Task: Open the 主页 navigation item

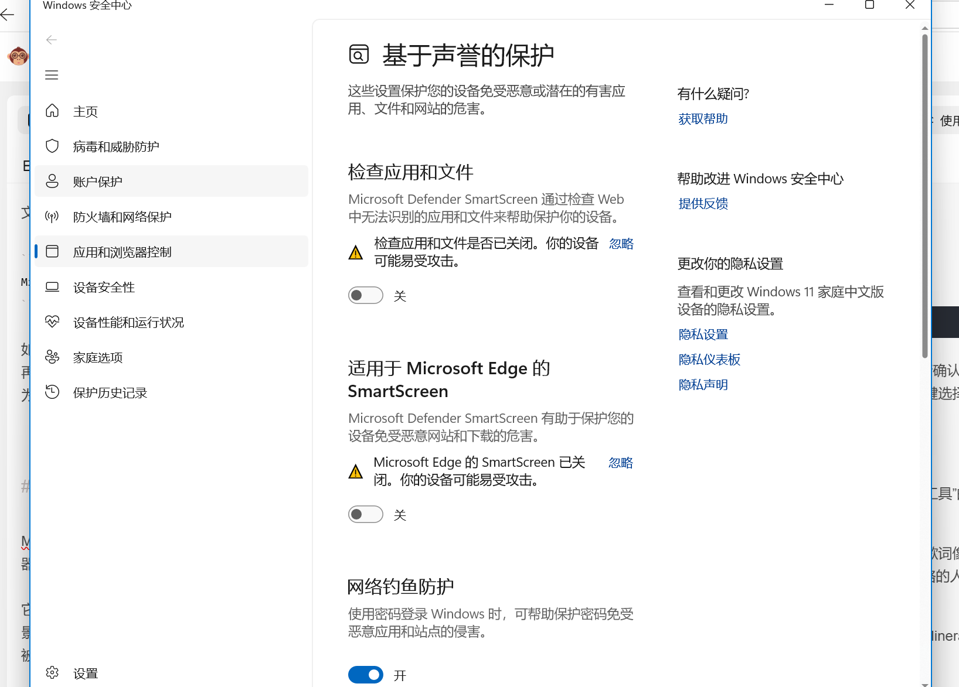Action: point(172,111)
